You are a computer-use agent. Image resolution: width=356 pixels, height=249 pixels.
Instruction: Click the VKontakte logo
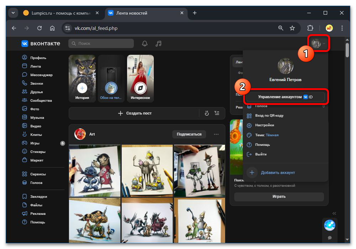point(41,43)
